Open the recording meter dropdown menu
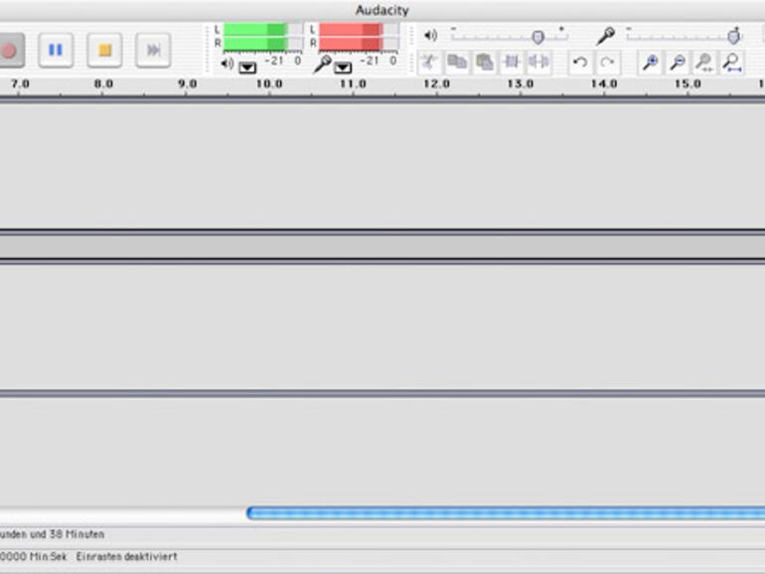This screenshot has height=574, width=765. [343, 68]
